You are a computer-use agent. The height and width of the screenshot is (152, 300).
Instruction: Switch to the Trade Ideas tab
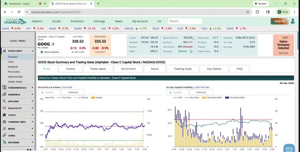(x=98, y=69)
